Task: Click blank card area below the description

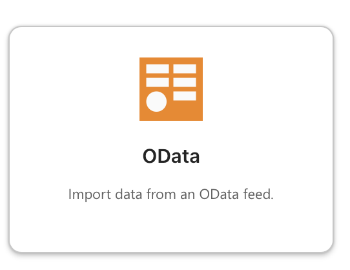Action: [171, 227]
